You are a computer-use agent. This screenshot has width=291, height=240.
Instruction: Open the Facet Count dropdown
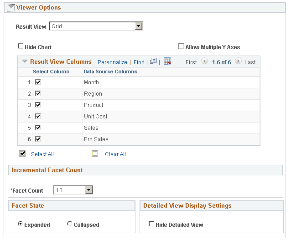pos(89,190)
